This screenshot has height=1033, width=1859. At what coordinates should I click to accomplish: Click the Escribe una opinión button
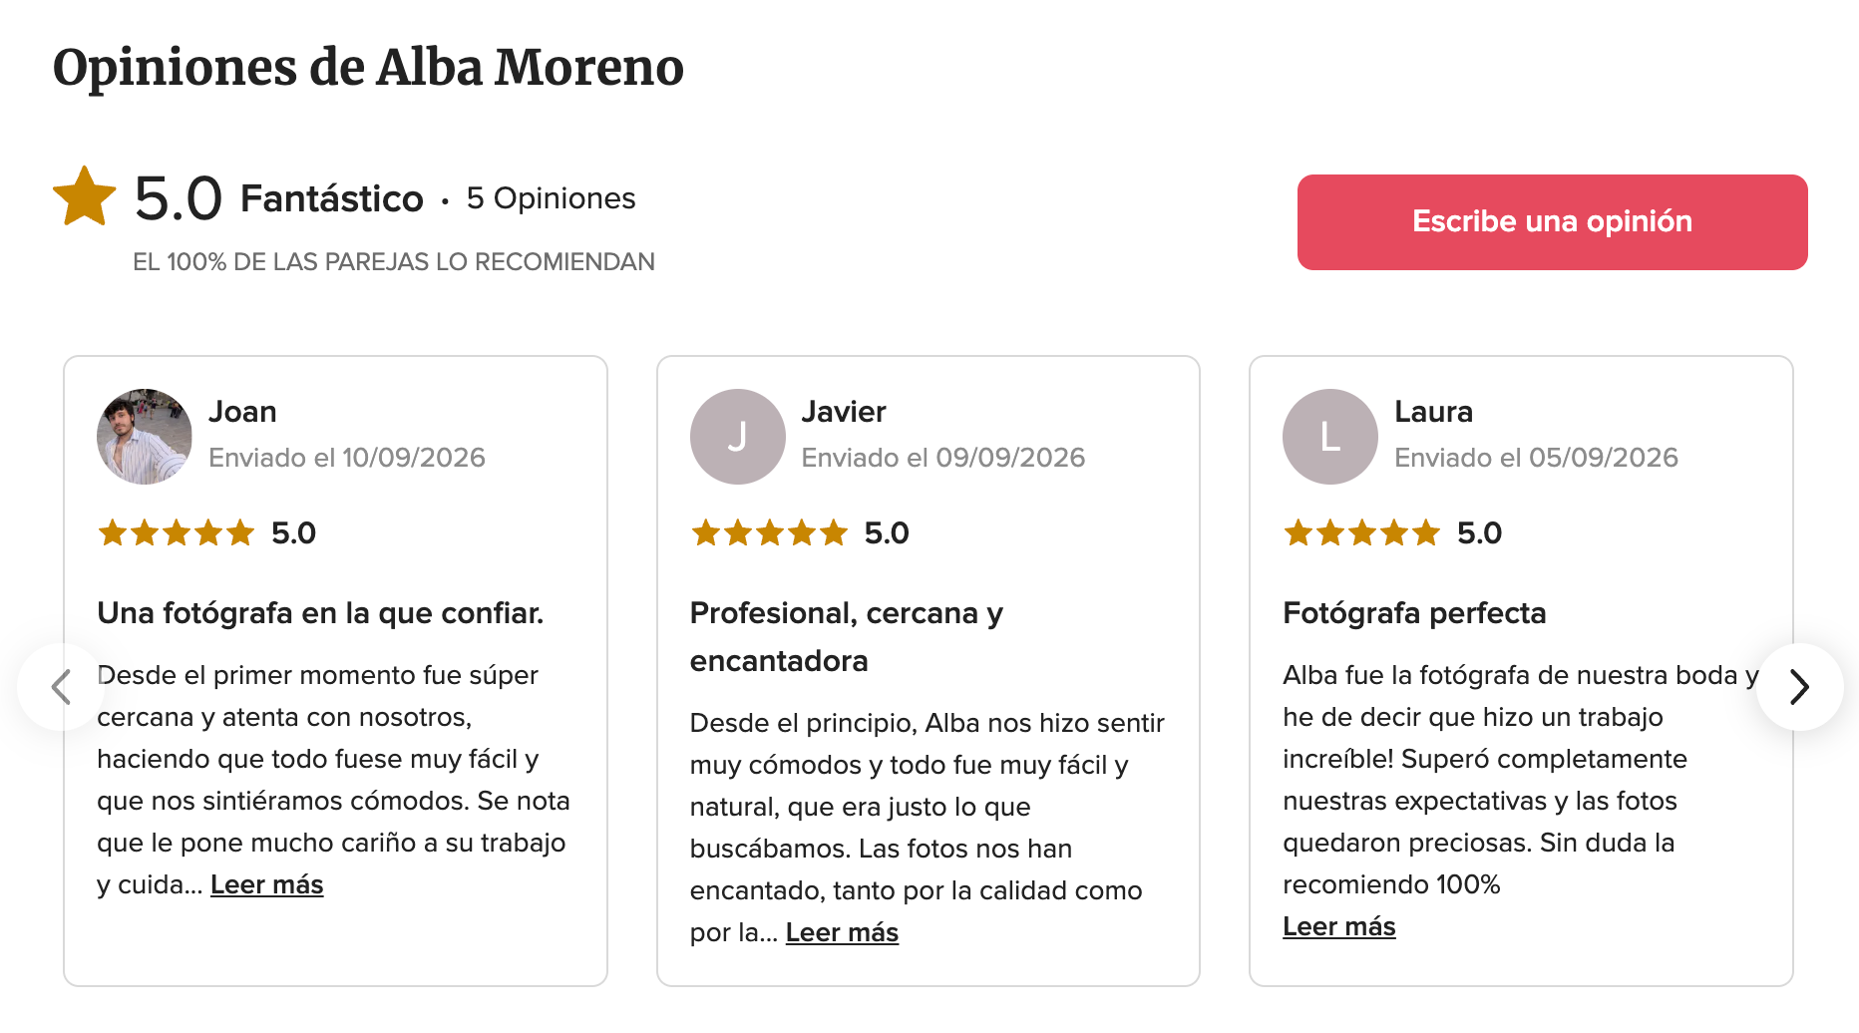pos(1552,221)
